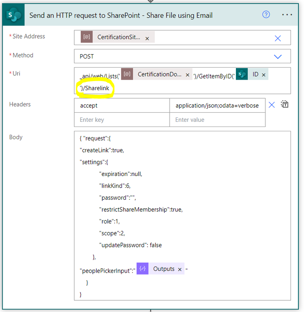Click the ')/GetItemByID(' text in Uri
This screenshot has width=304, height=312.
(x=214, y=76)
